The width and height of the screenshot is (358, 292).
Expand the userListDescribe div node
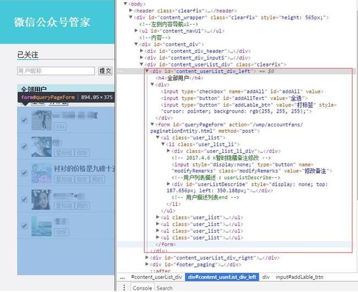[x=169, y=184]
